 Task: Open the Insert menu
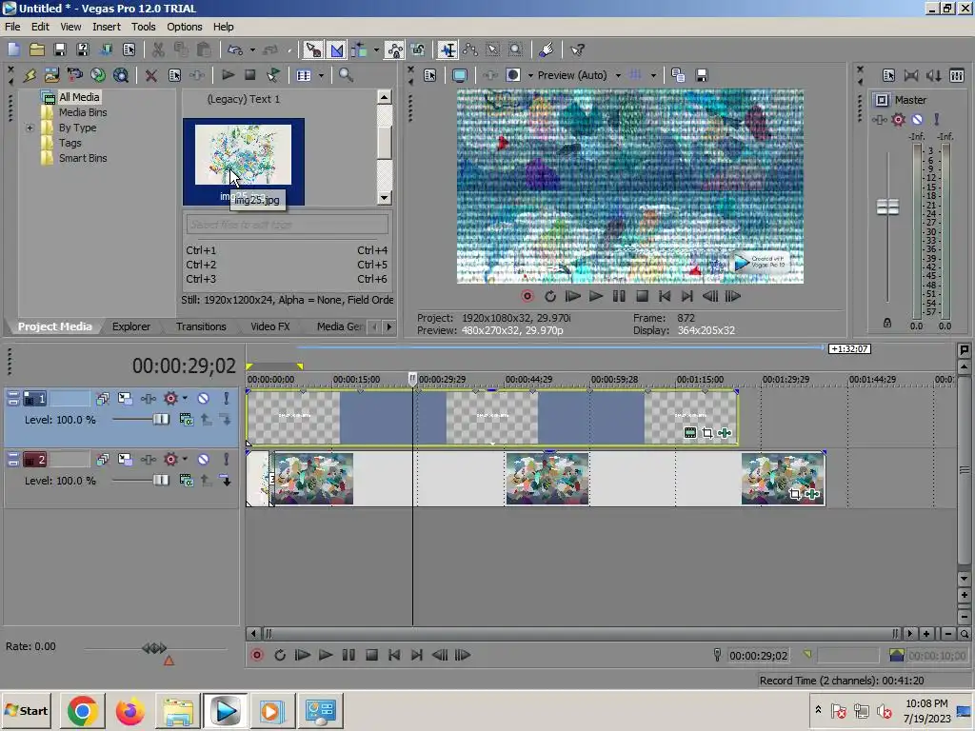(x=107, y=27)
